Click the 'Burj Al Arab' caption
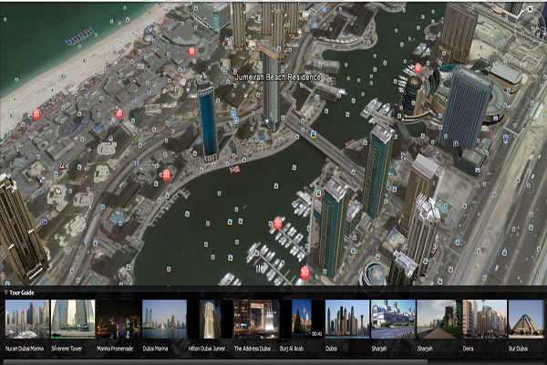The image size is (547, 365). [292, 349]
